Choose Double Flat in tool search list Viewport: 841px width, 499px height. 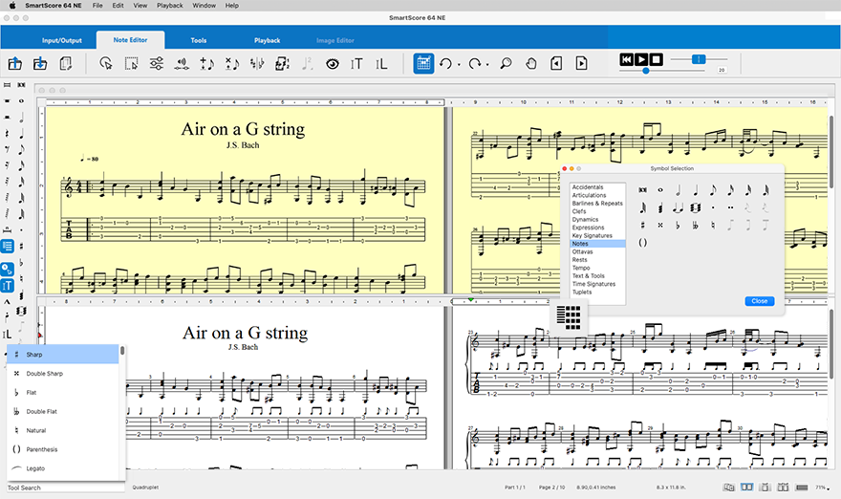coord(63,412)
